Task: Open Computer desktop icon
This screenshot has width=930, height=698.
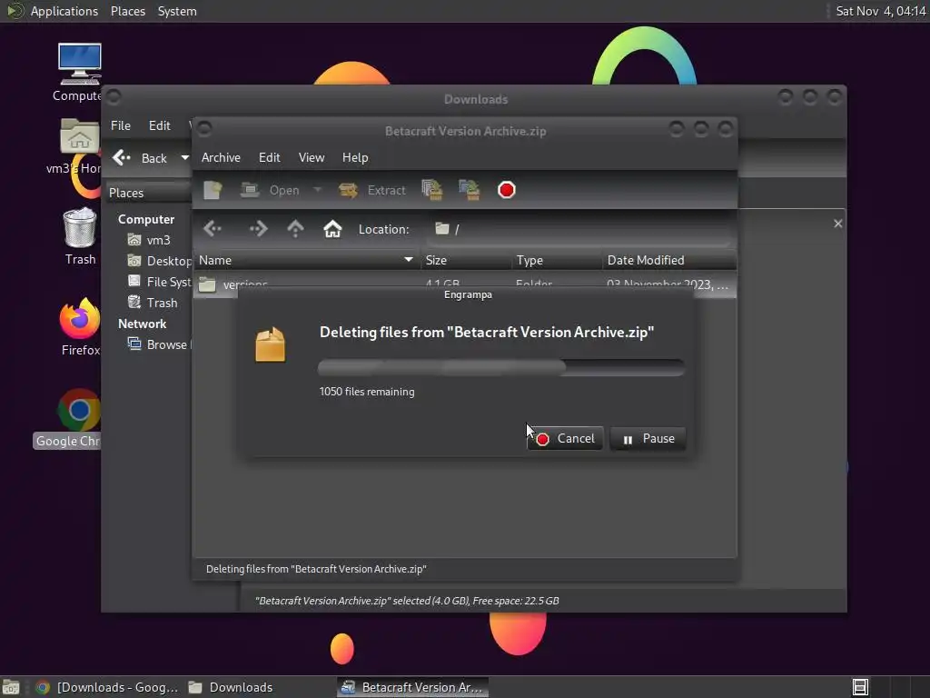Action: 80,72
